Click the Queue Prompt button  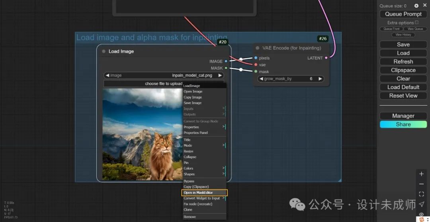click(403, 14)
